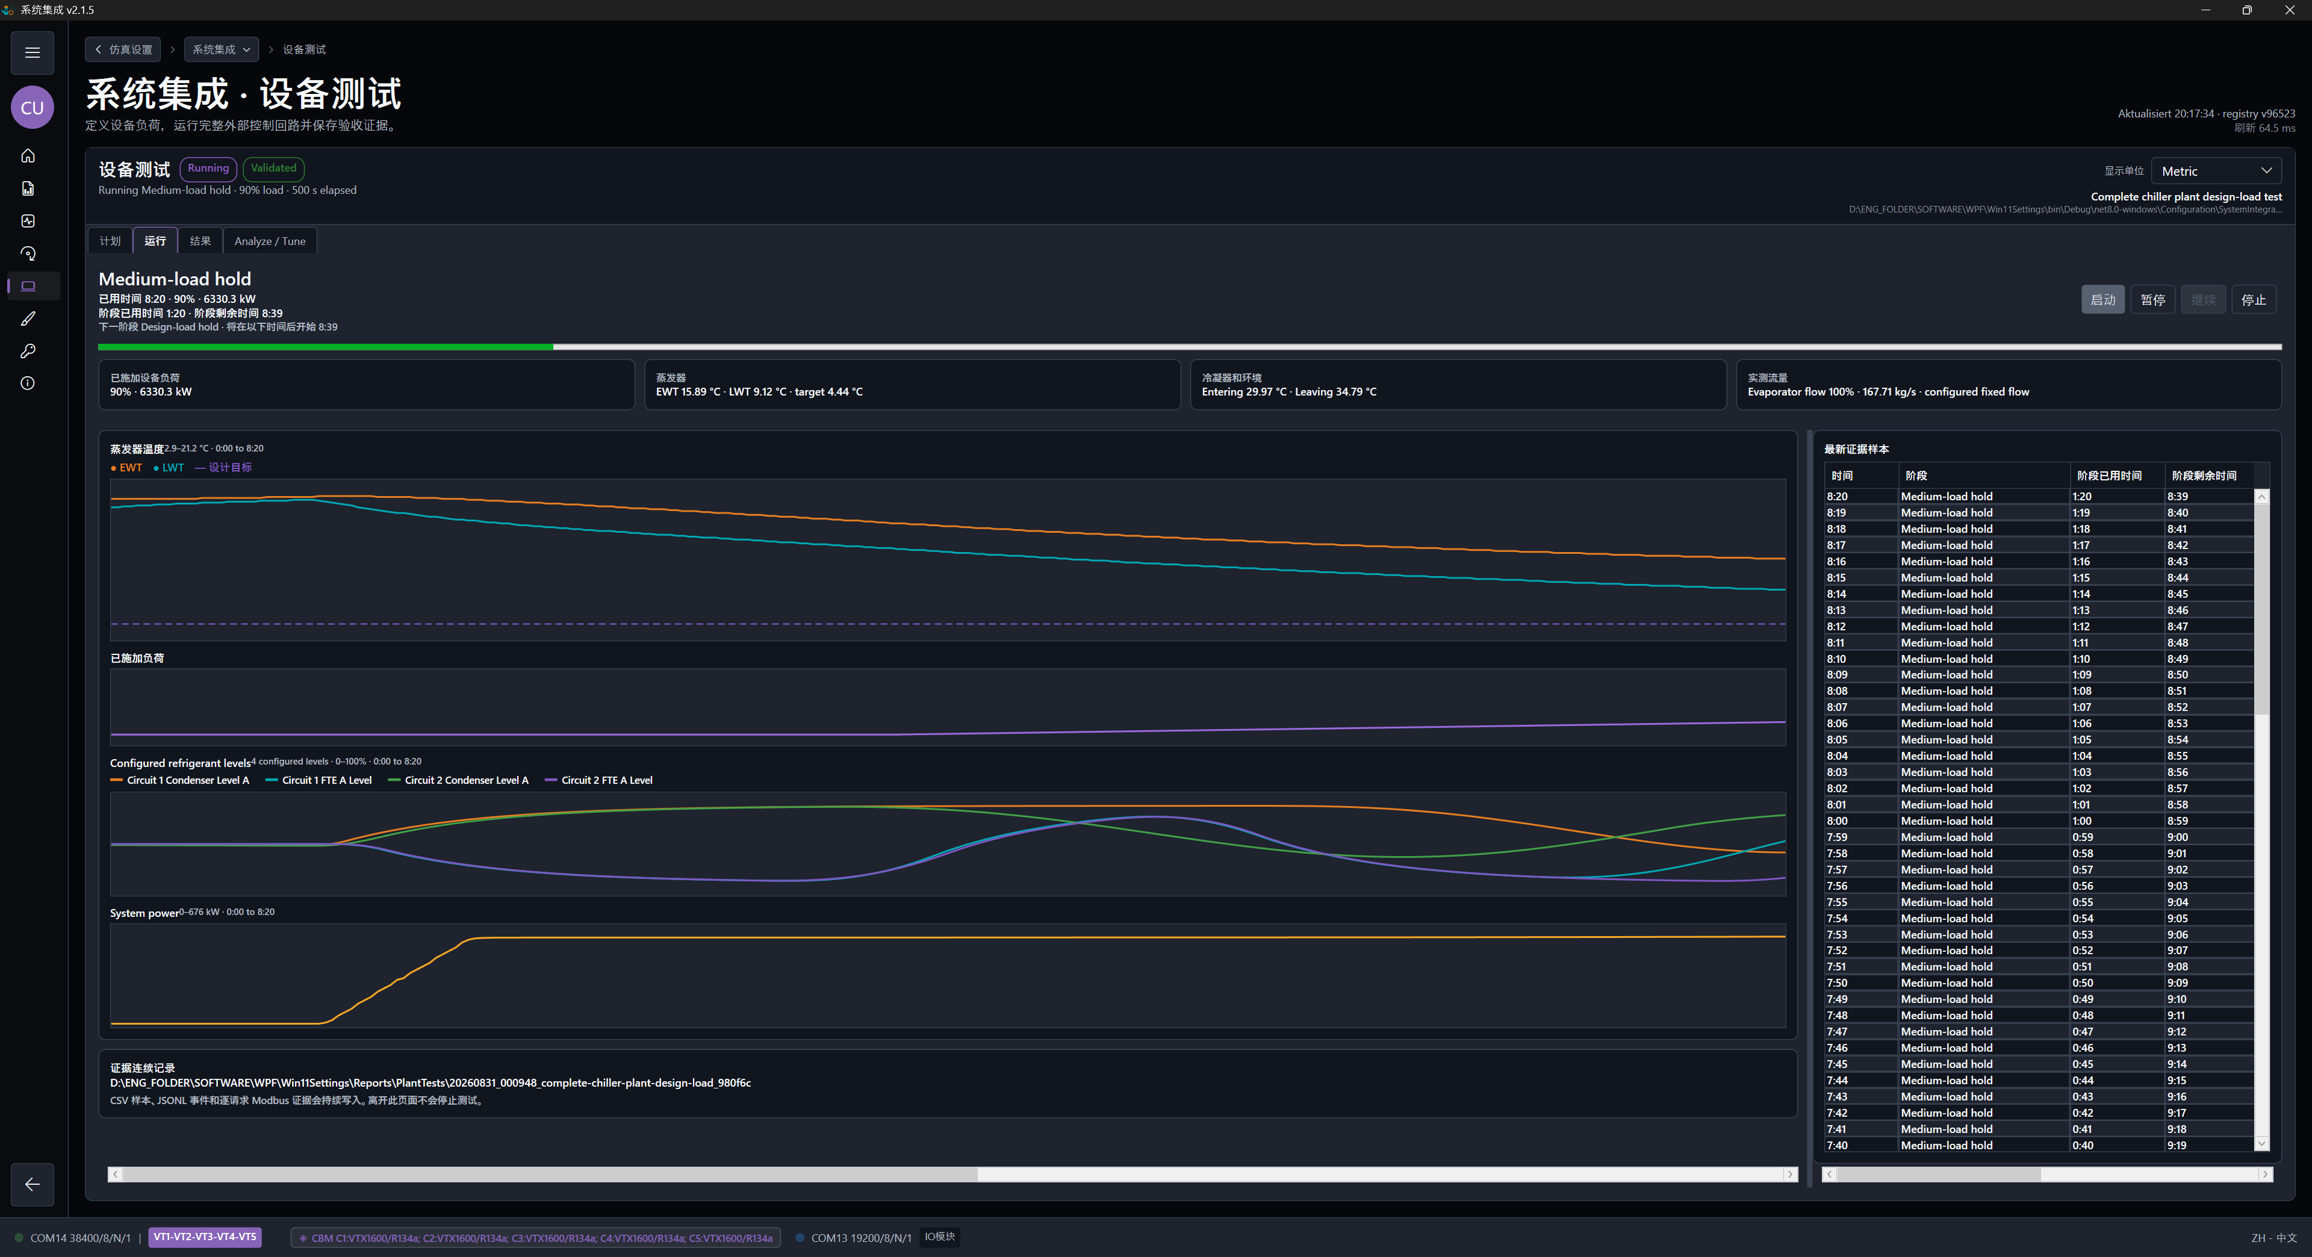Open the info about sidebar icon

(28, 383)
